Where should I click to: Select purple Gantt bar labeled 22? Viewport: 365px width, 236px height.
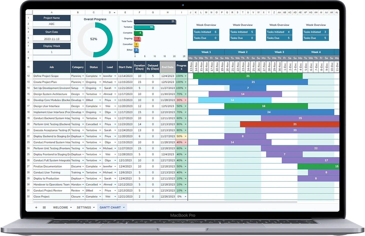click(x=300, y=148)
